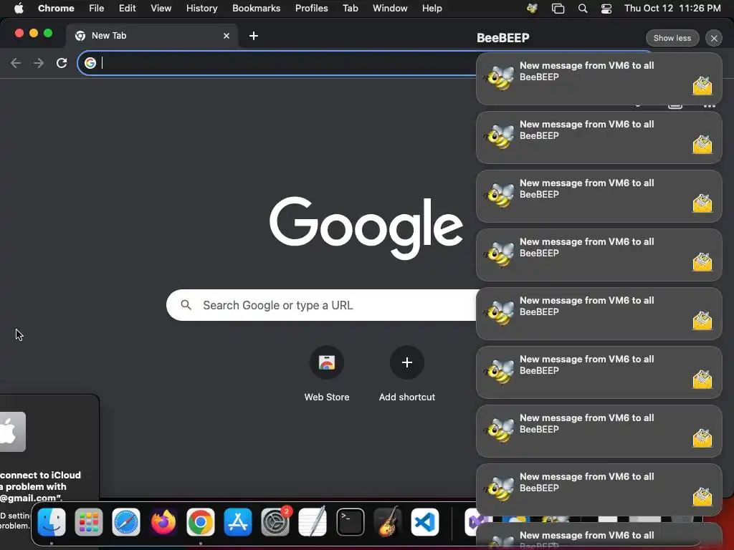
Task: Go back to the previous page
Action: point(16,63)
